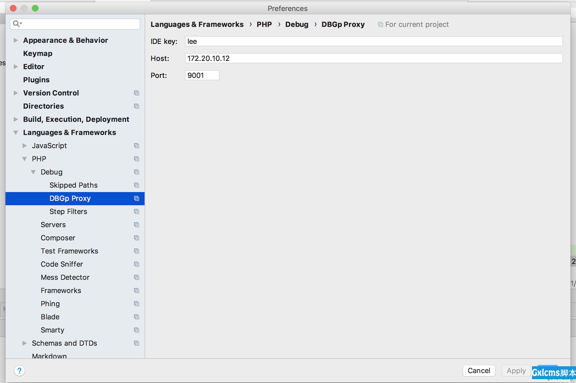Viewport: 576px width, 383px height.
Task: Collapse the PHP tree node
Action: coord(25,159)
